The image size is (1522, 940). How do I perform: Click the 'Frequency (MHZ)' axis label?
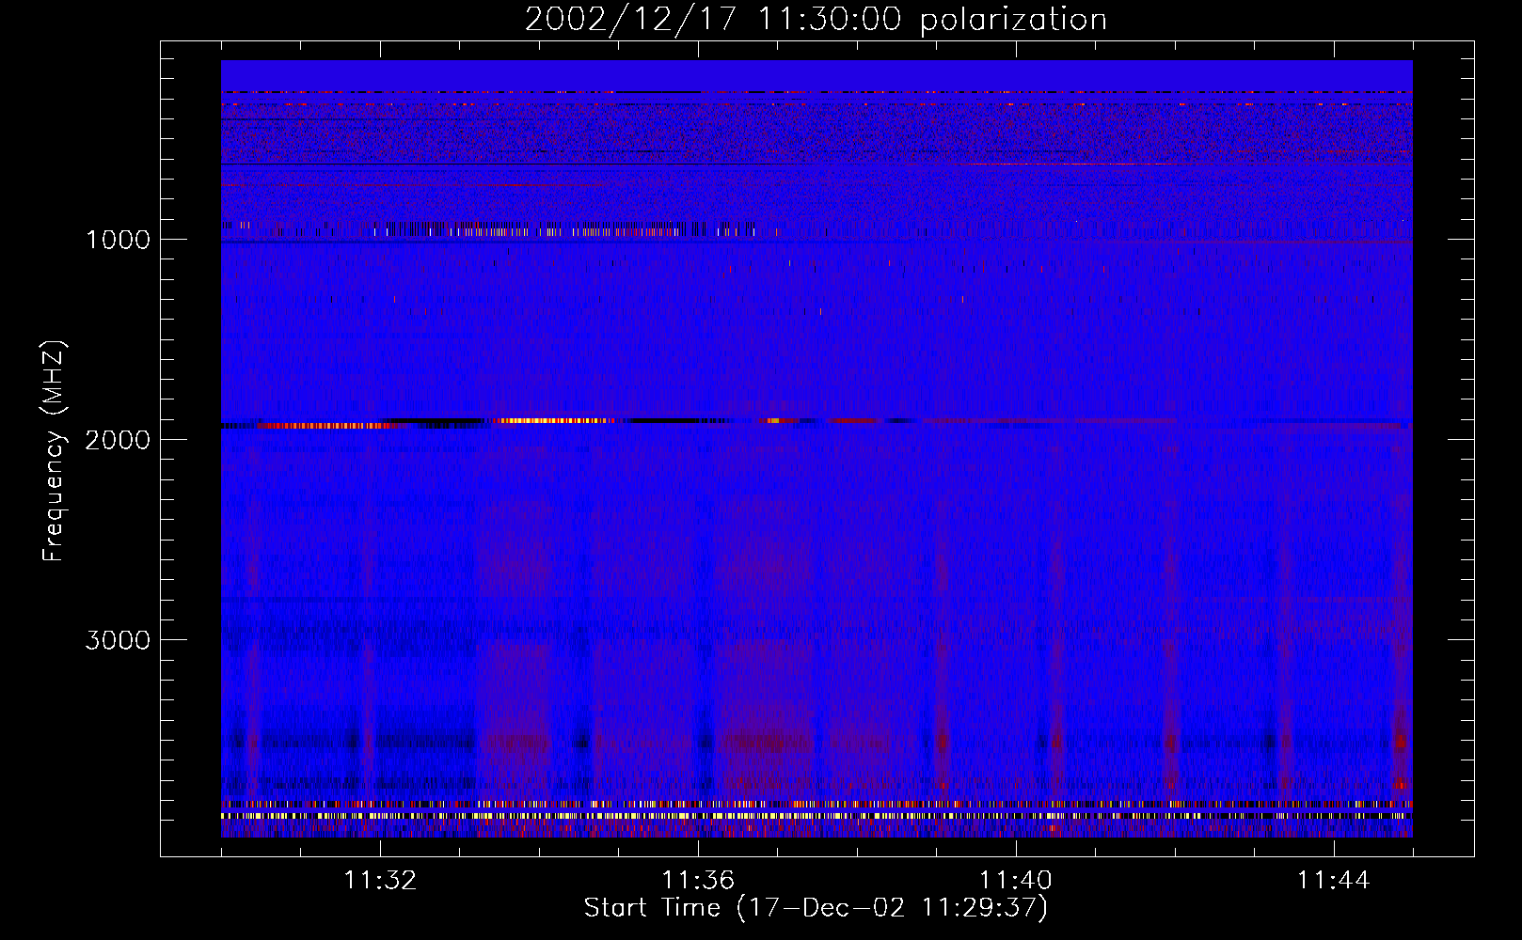click(x=54, y=451)
